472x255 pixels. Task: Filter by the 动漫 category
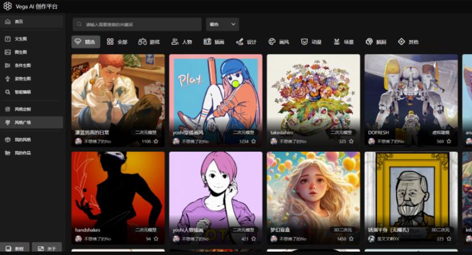pyautogui.click(x=311, y=42)
